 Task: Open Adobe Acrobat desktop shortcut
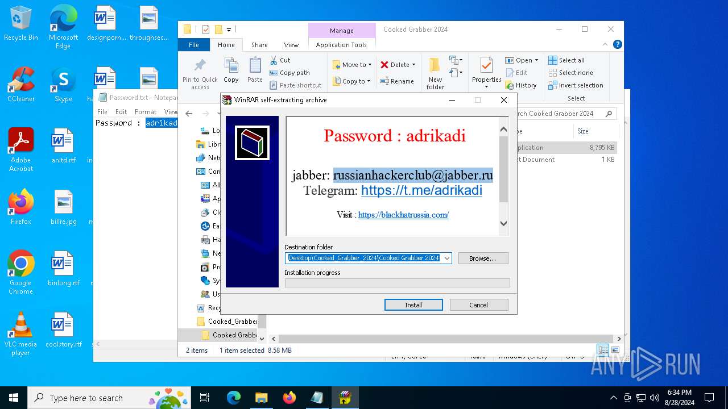pos(21,150)
